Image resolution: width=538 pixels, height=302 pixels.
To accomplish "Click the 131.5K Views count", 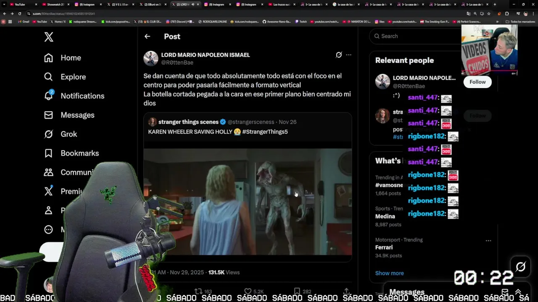I will tap(224, 273).
